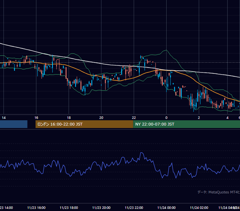The width and height of the screenshot is (240, 211).
Task: Click the 11/23 16:00 date label
Action: [x=36, y=207]
